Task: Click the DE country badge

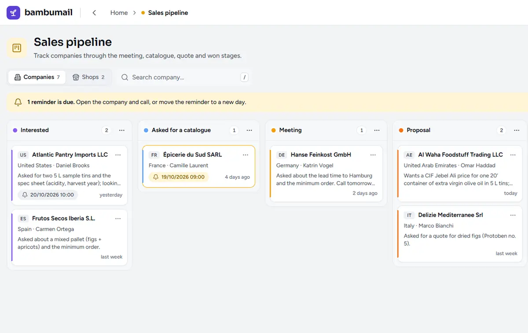Action: (282, 155)
